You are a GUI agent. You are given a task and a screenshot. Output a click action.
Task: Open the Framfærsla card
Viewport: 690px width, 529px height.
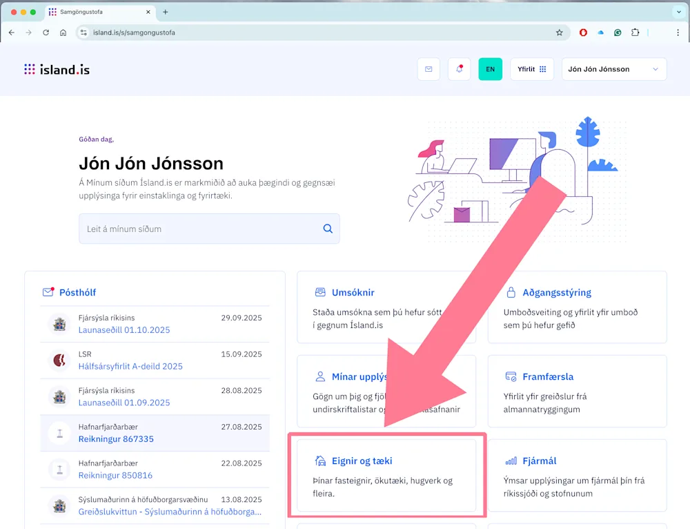click(577, 391)
